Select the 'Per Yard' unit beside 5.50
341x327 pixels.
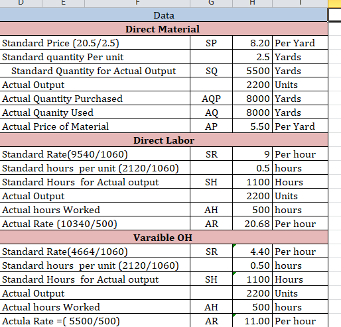point(300,126)
